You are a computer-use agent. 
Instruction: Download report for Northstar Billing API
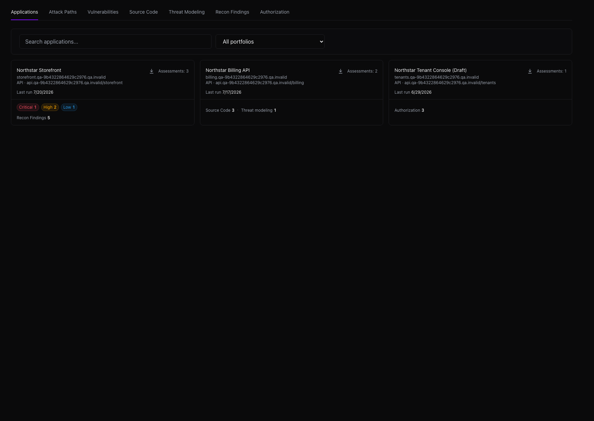[341, 71]
